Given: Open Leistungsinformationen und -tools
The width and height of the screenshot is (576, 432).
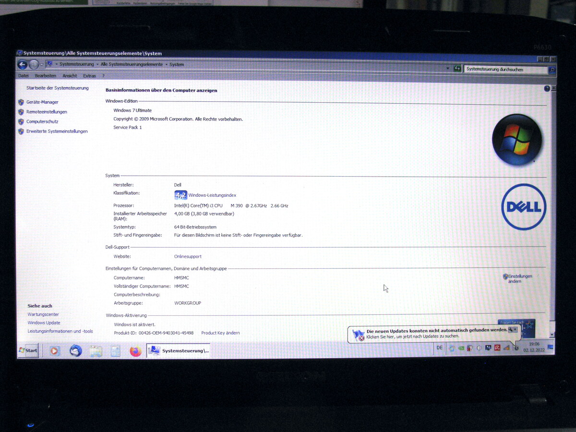Looking at the screenshot, I should click(x=60, y=331).
